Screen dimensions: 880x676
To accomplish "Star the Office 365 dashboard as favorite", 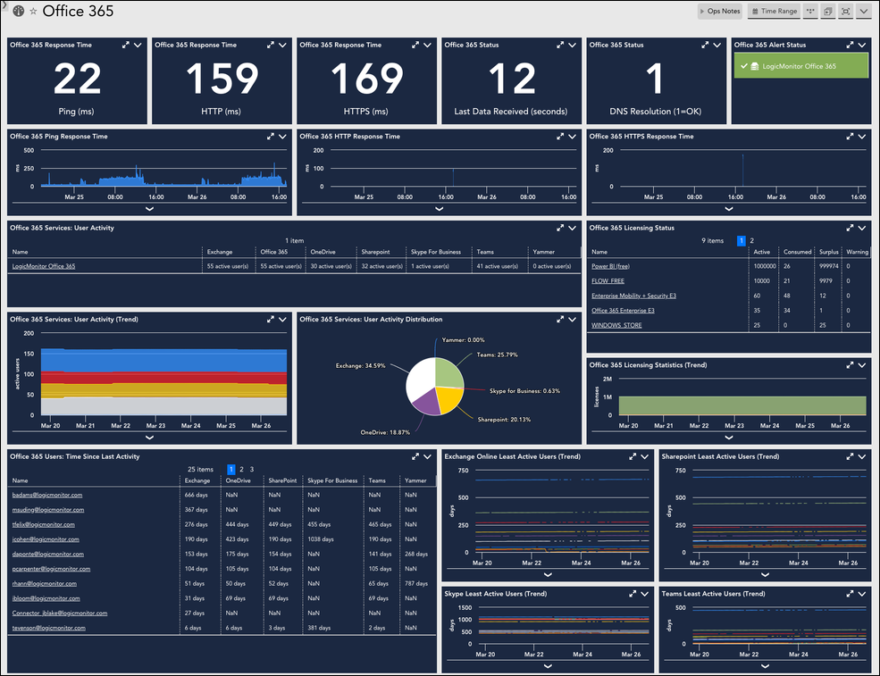I will click(x=33, y=12).
